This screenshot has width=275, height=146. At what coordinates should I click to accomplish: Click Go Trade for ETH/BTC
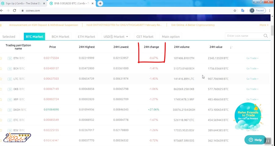pos(252,58)
